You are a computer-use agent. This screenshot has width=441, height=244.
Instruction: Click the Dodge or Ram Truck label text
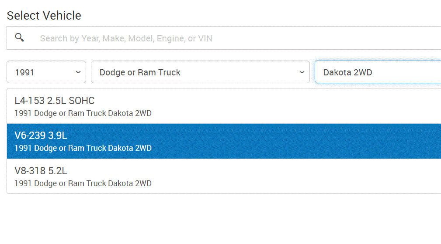click(140, 72)
